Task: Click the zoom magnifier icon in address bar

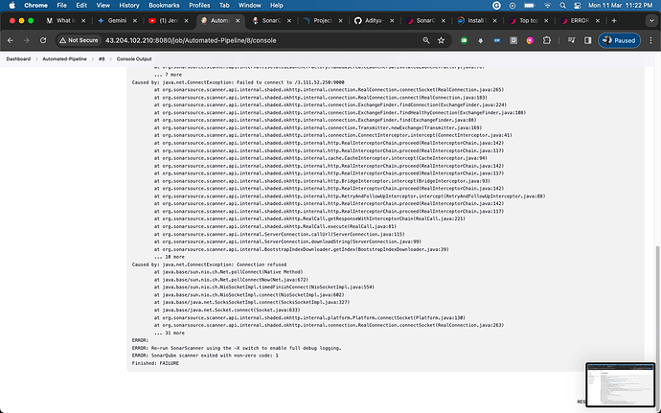Action: coord(427,40)
